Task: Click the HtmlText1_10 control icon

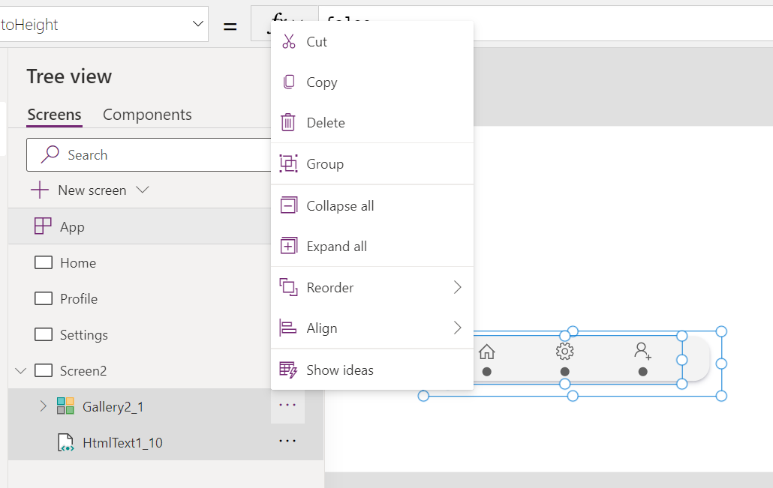Action: [66, 442]
